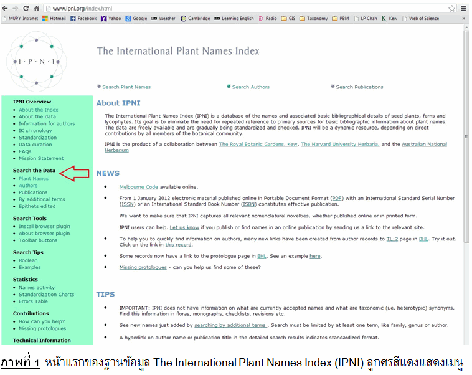Open The Royal Botanic Gardens, Kew link
This screenshot has height=375, width=472.
coord(258,145)
